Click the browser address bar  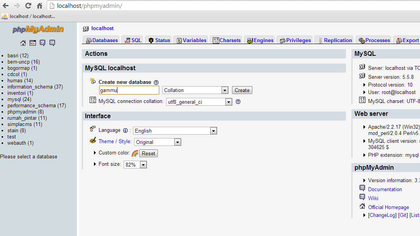pyautogui.click(x=233, y=5)
